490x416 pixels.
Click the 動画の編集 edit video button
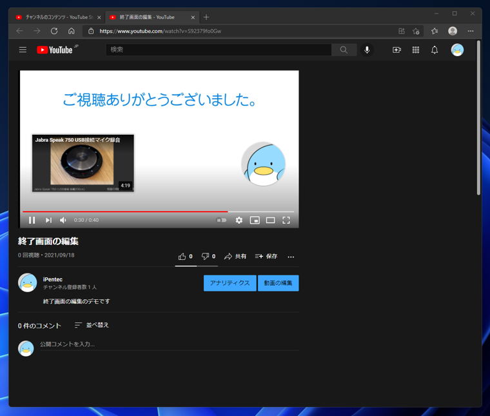click(x=278, y=283)
